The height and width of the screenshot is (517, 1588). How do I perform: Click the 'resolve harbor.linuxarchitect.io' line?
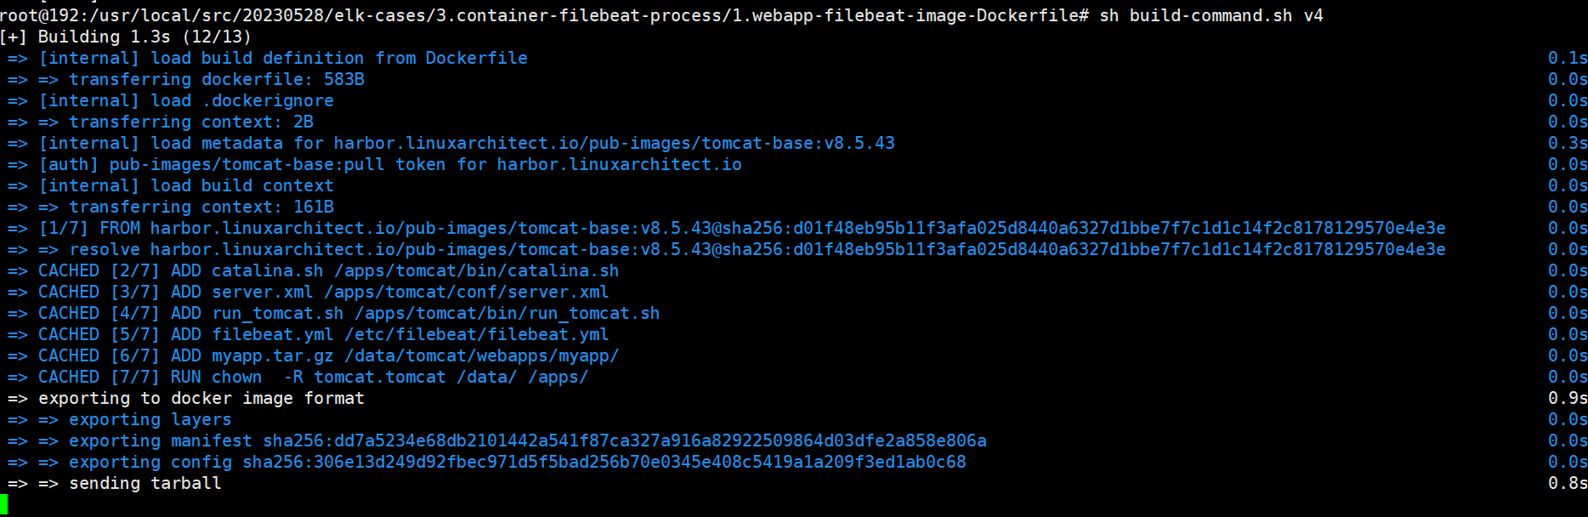(757, 249)
